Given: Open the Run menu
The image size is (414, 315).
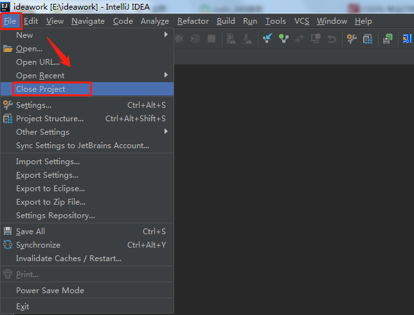Looking at the screenshot, I should pos(250,21).
